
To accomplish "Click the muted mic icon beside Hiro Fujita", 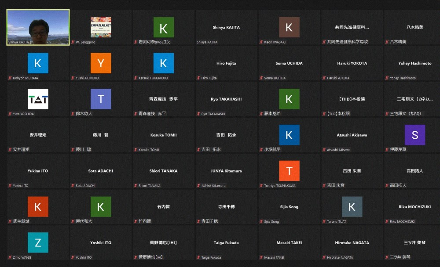I will (198, 78).
